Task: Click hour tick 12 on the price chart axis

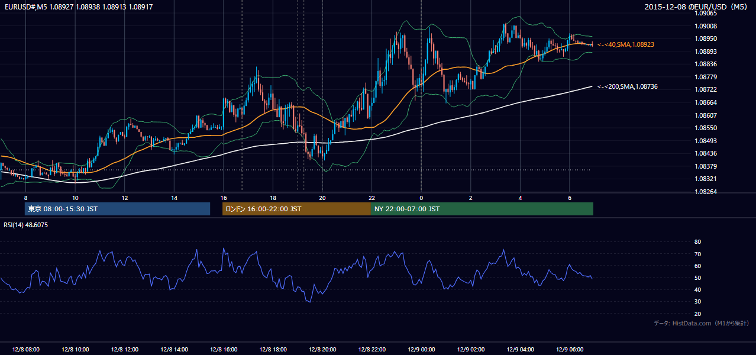Action: coord(125,198)
